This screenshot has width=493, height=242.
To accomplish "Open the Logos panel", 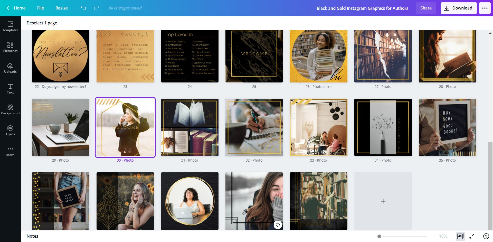I will coord(10,130).
